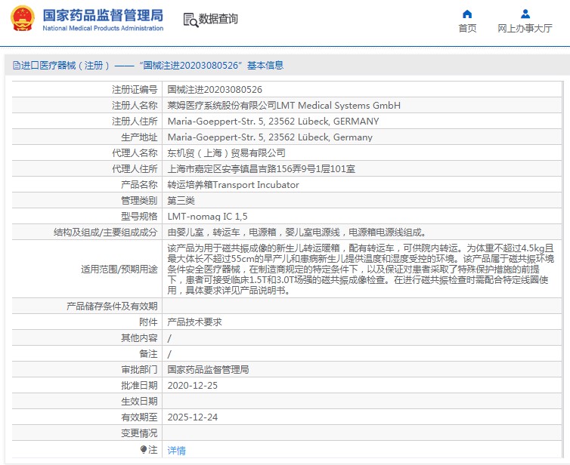
Task: Select management class 第三类
Action: click(181, 200)
